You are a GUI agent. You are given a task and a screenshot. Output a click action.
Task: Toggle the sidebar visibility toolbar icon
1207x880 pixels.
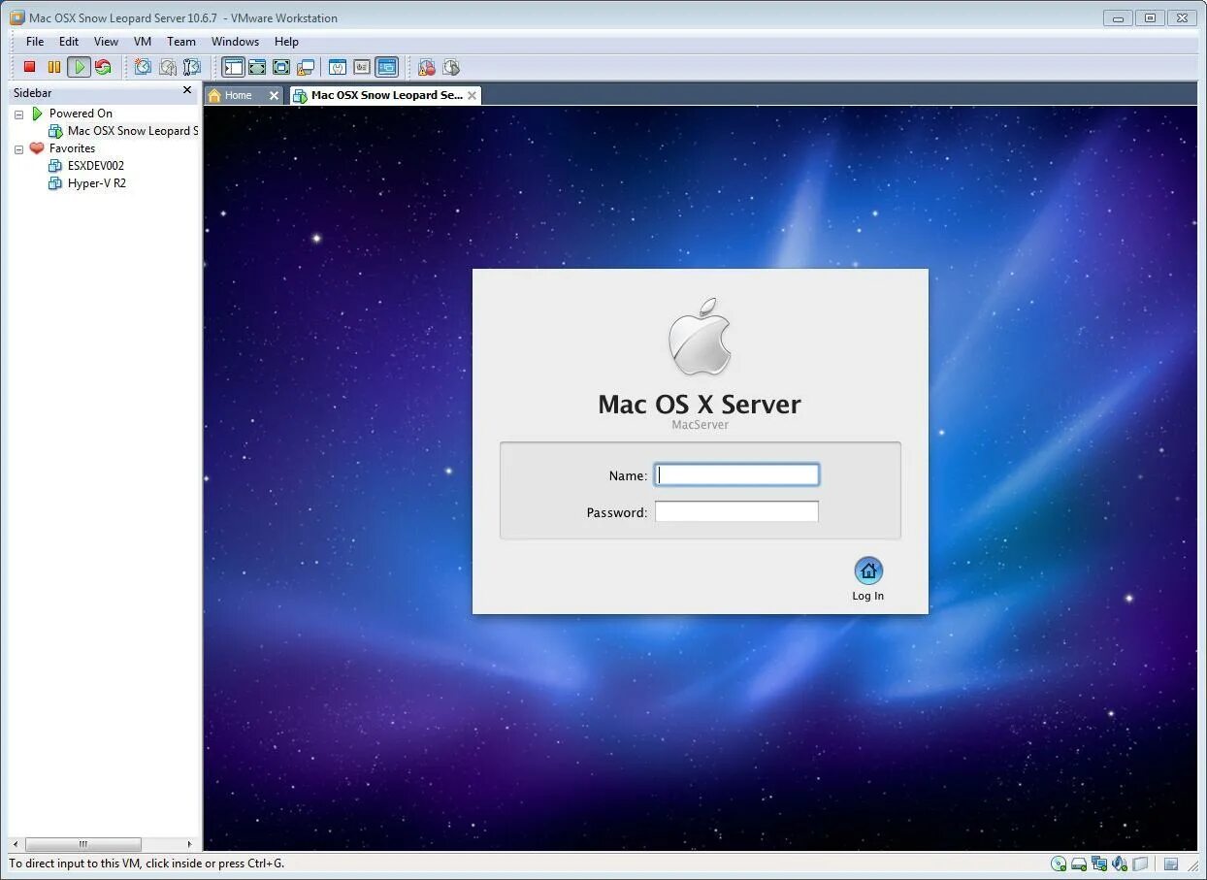(233, 67)
